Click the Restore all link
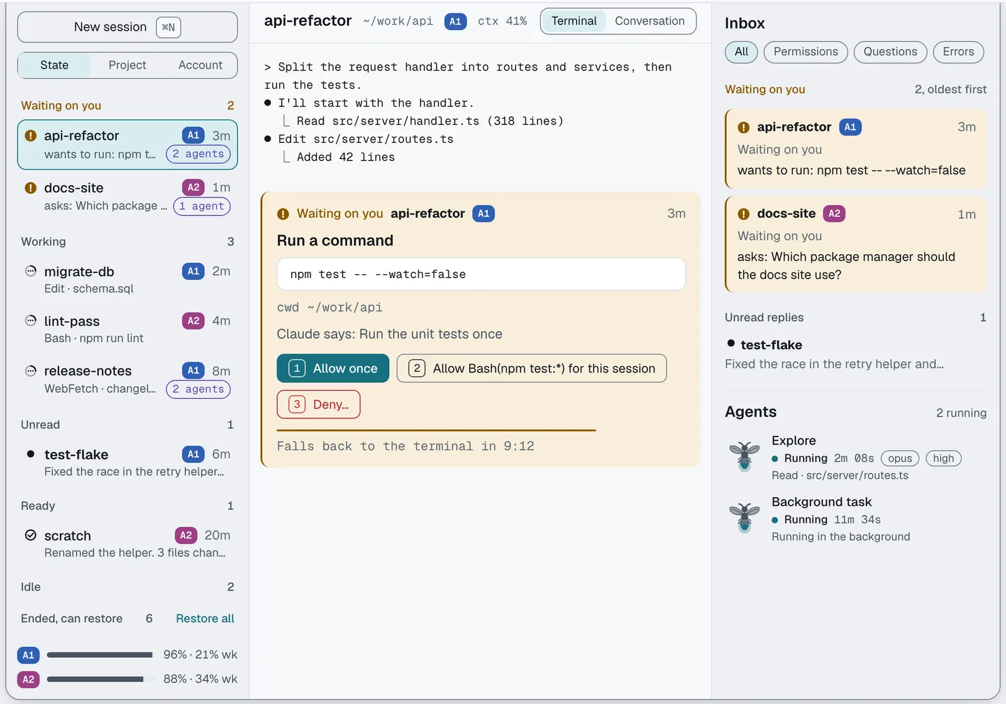The height and width of the screenshot is (704, 1006). click(205, 618)
